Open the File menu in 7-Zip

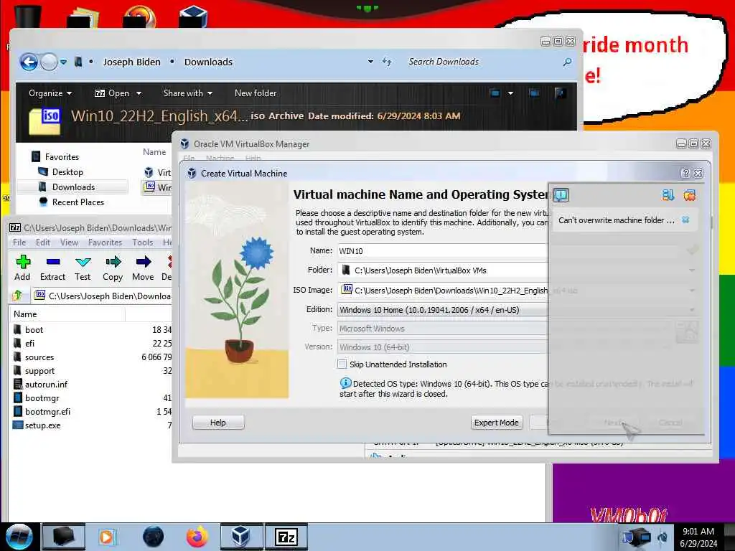tap(19, 242)
